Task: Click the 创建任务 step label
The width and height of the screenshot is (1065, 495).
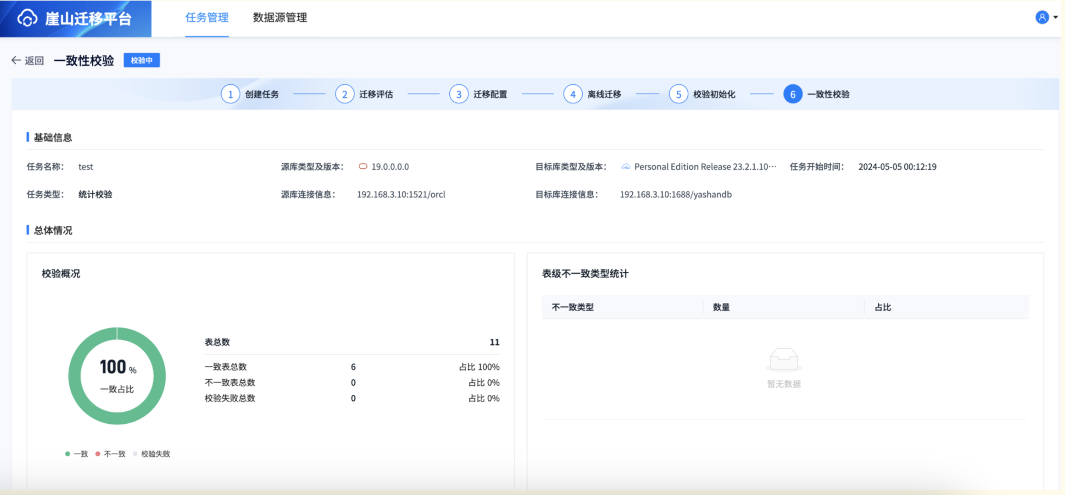Action: [262, 94]
